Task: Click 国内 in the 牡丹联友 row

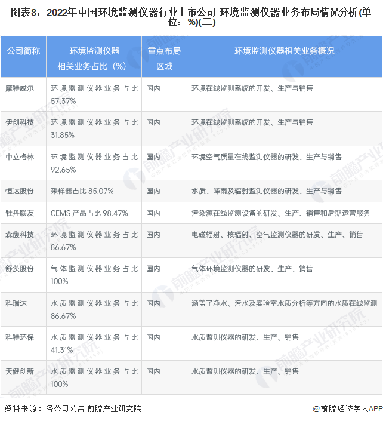Action: 153,213
